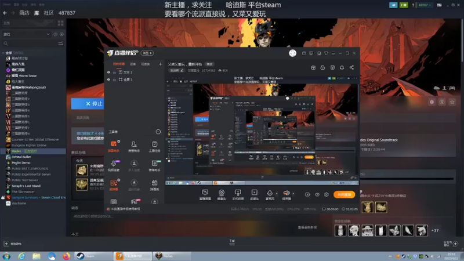Open Steam 库 library menu
This screenshot has height=261, width=464.
(x=37, y=13)
